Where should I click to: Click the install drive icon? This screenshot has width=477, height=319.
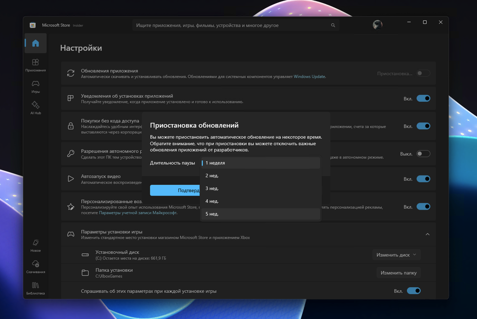(x=85, y=255)
